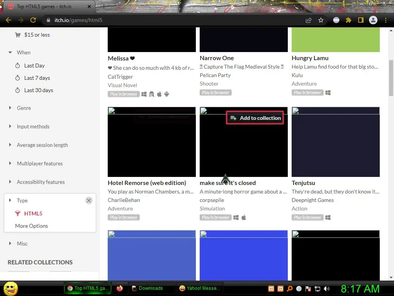Select the HTML5 type filter
This screenshot has height=296, width=394.
(x=33, y=214)
